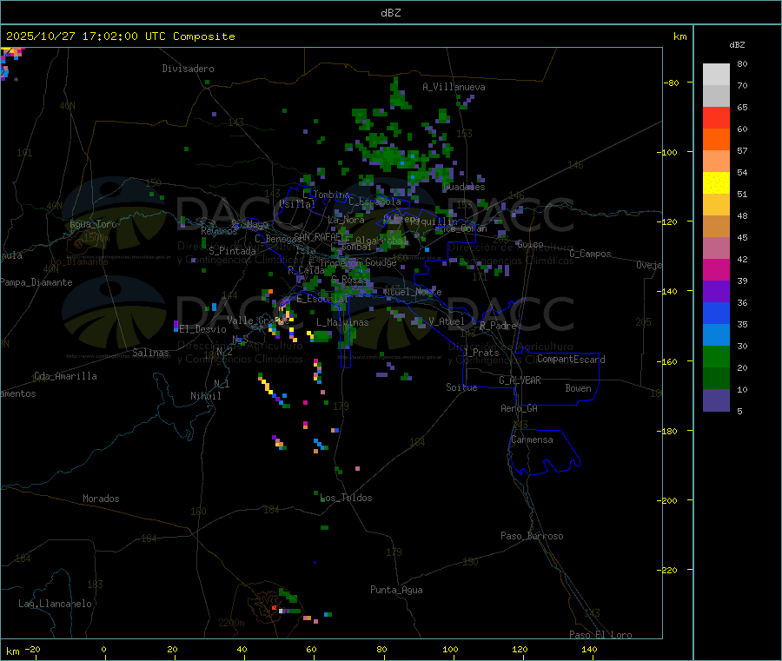The image size is (782, 661).
Task: Click the 42 dBZ pink legend swatch
Action: (x=716, y=248)
